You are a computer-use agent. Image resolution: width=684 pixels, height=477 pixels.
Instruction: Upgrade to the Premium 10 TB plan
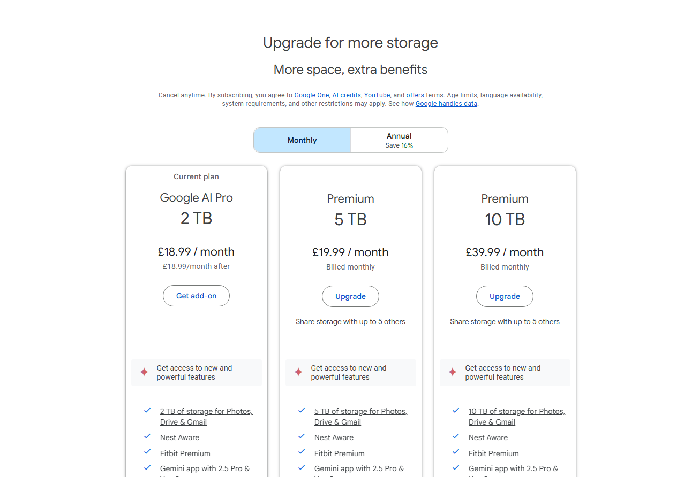[x=505, y=296]
